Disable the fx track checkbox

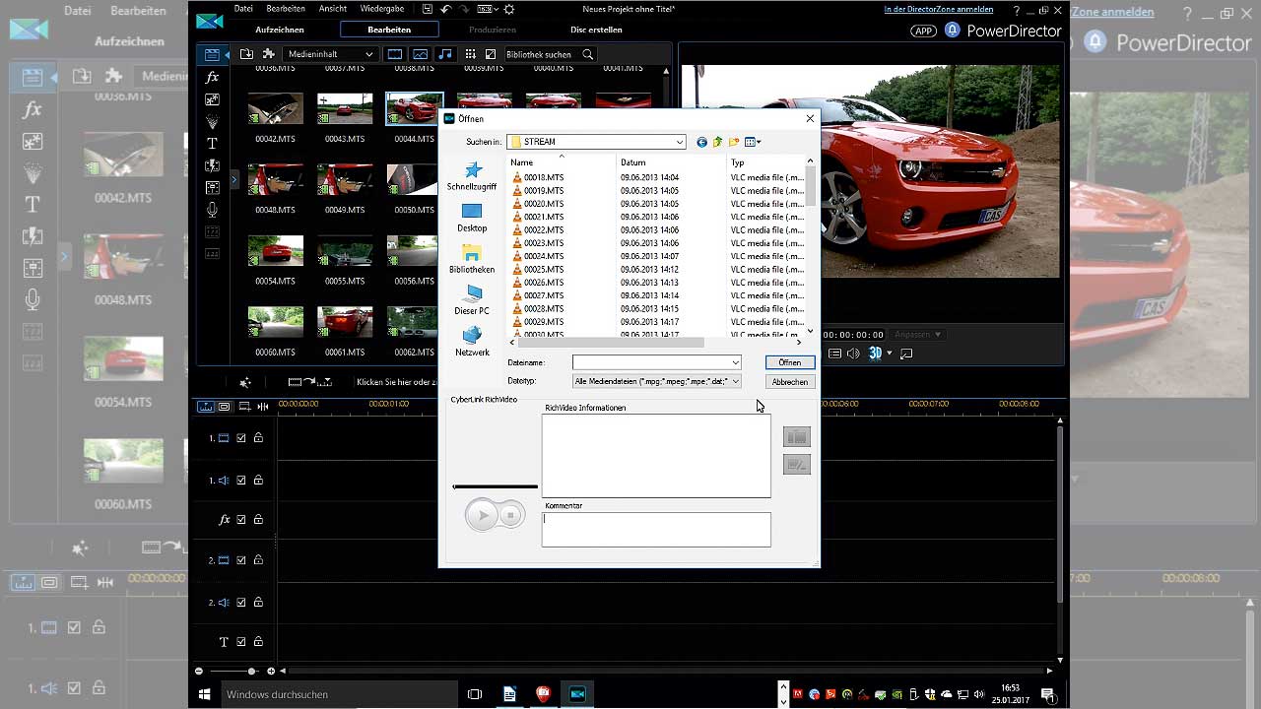tap(241, 520)
